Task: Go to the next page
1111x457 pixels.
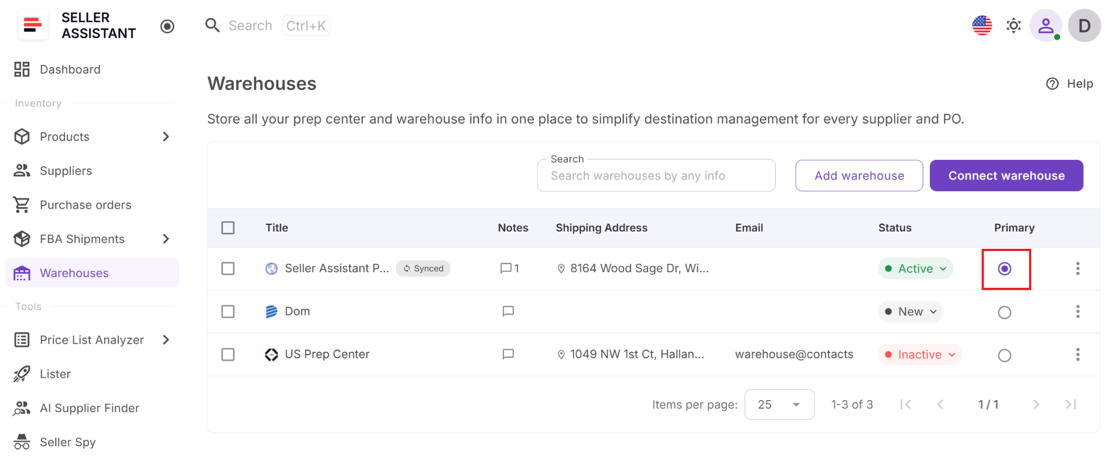Action: [x=1036, y=404]
